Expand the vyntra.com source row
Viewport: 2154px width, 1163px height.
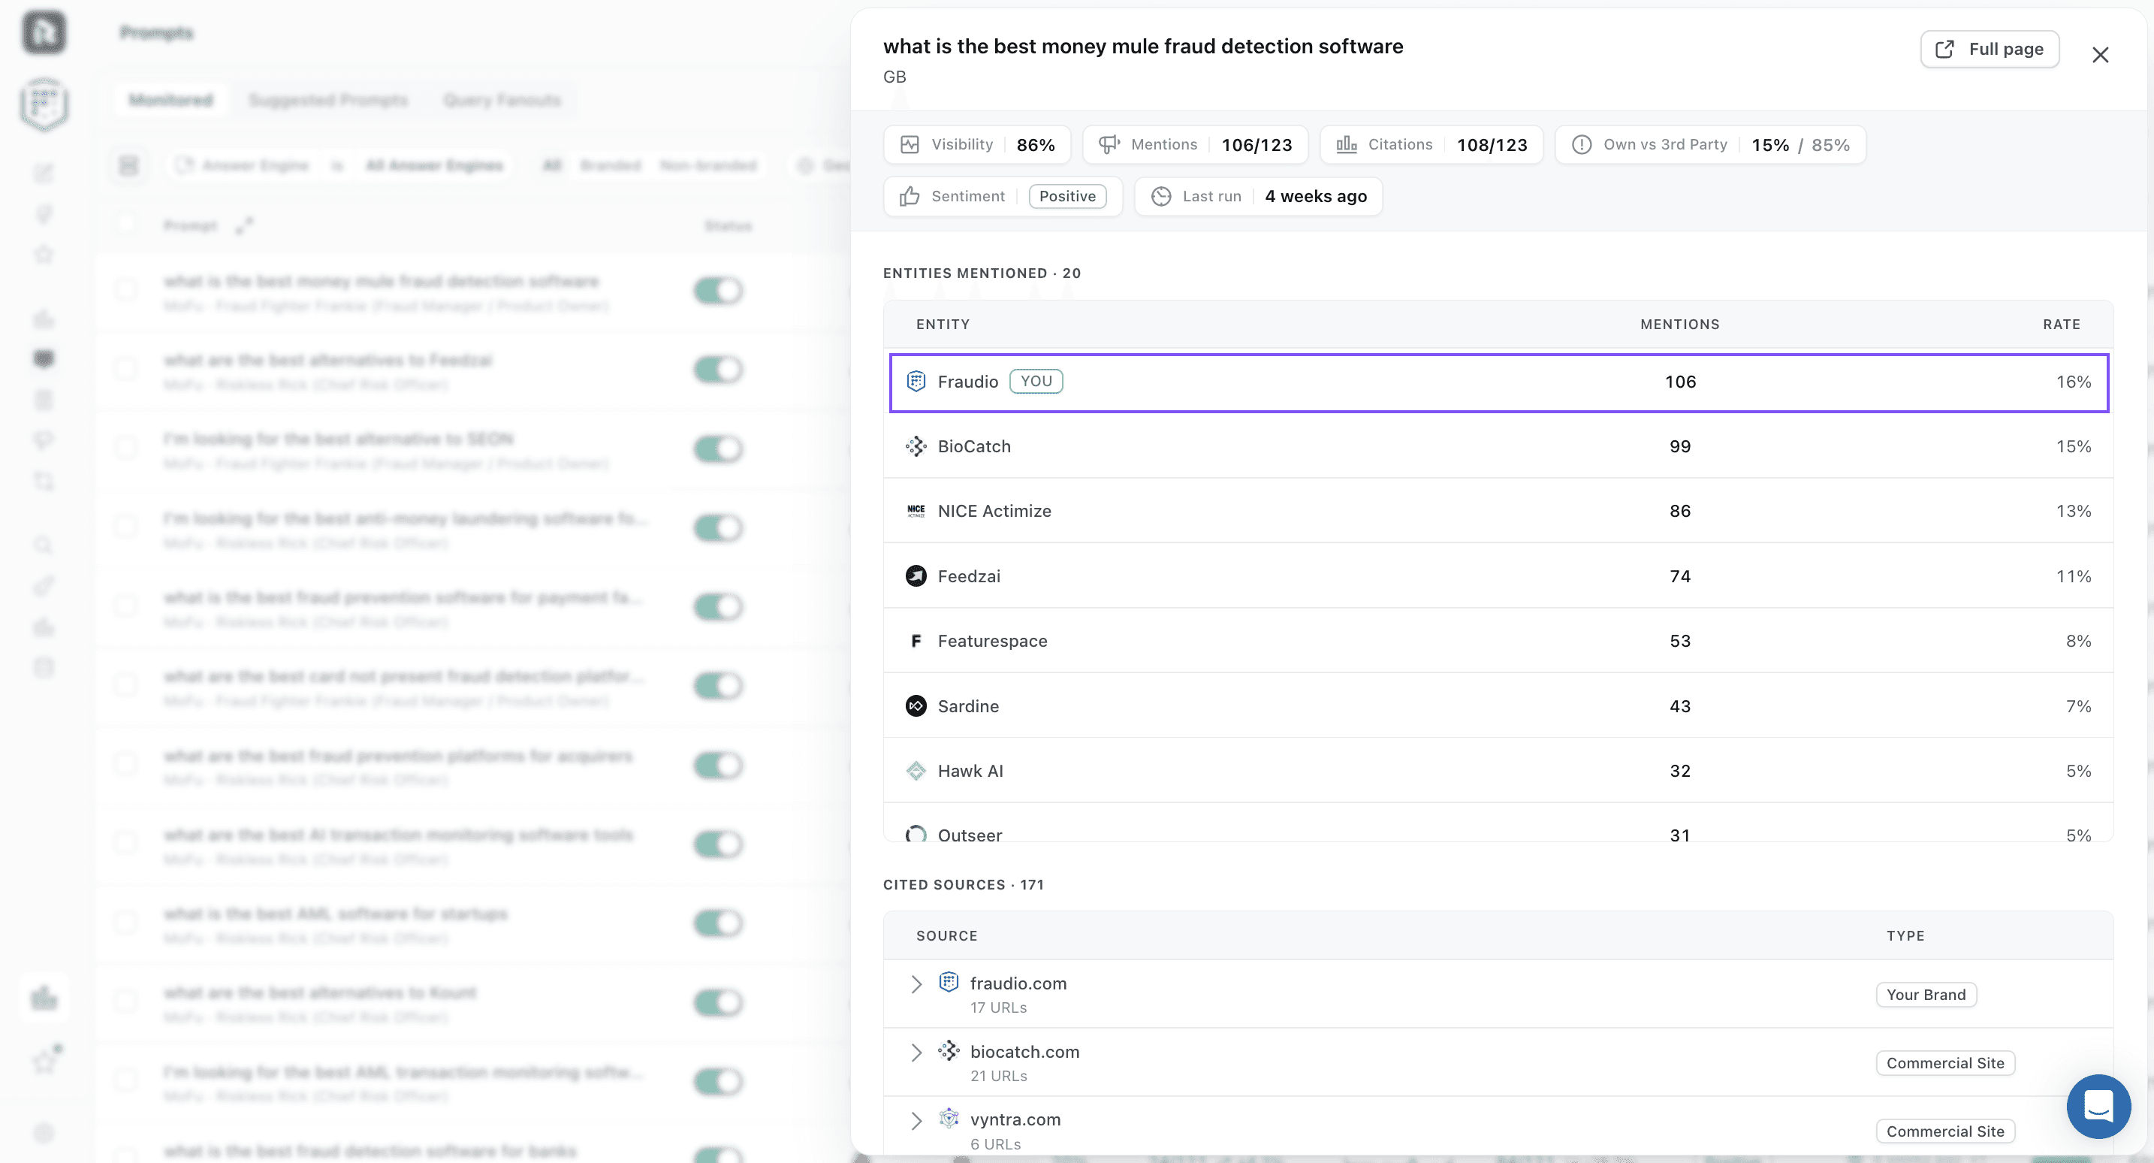click(x=916, y=1120)
